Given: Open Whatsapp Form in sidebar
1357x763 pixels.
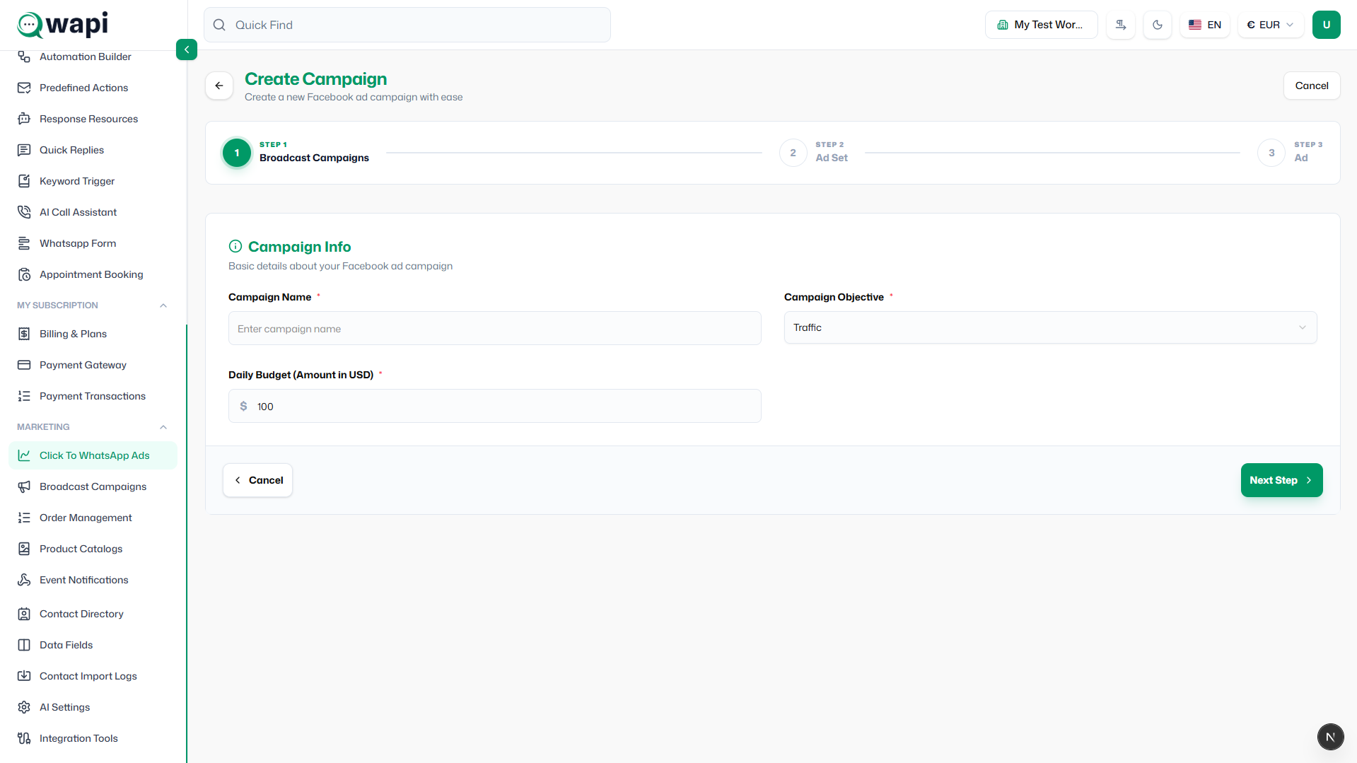Looking at the screenshot, I should pyautogui.click(x=93, y=243).
